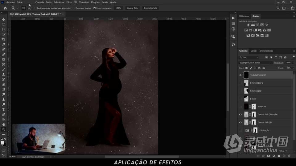
Task: Open the Ajustes panel options menu
Action: click(294, 16)
